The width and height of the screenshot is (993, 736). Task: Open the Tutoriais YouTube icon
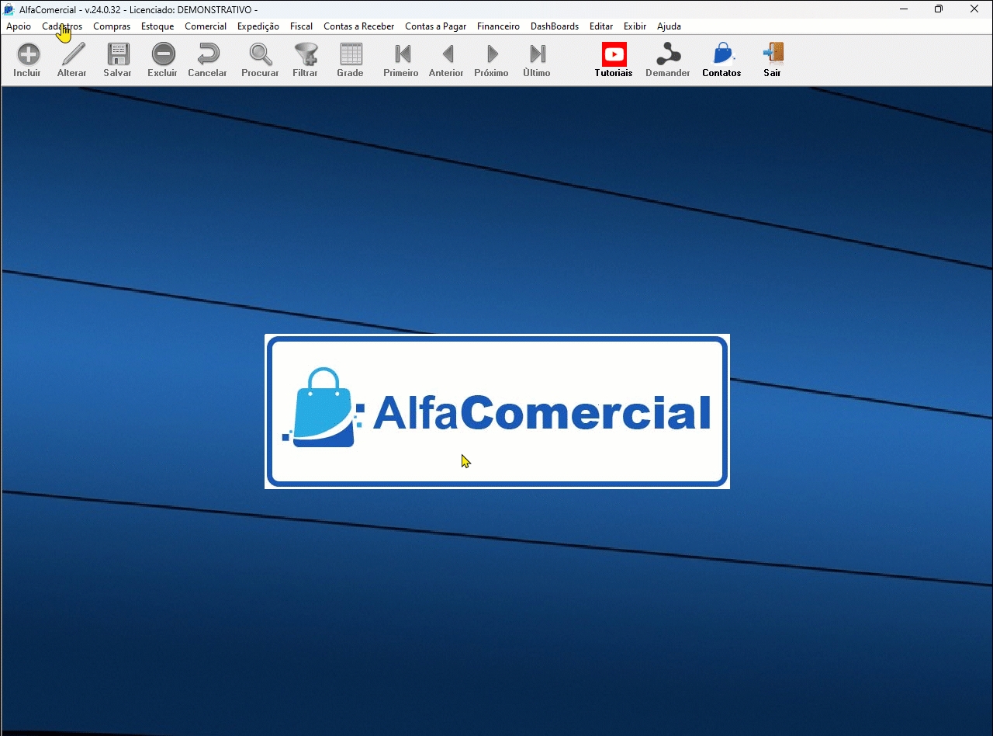tap(614, 54)
